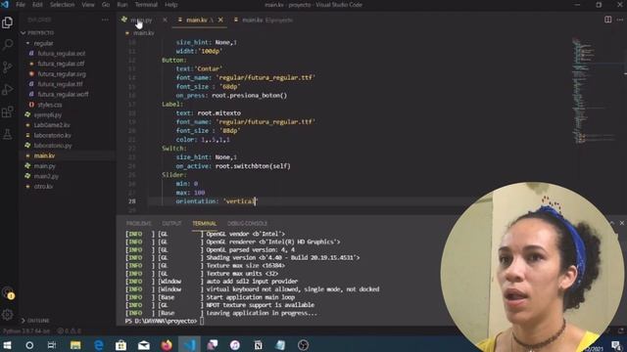
Task: Switch to the OUTPUT panel tab
Action: click(172, 224)
